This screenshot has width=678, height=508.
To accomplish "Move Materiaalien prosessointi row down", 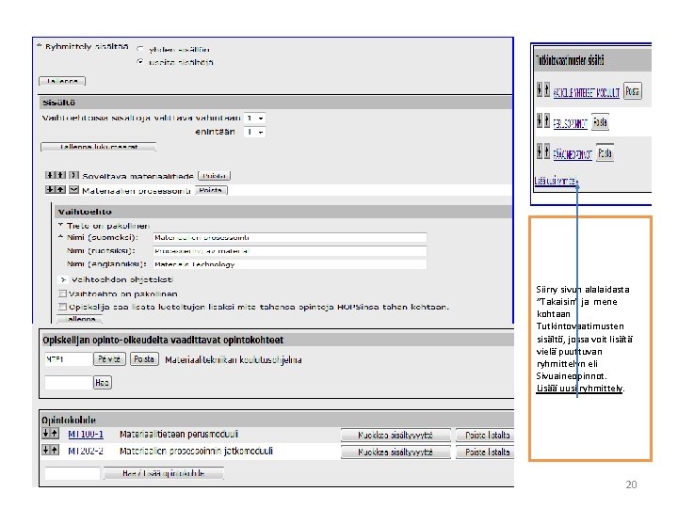I will point(50,190).
